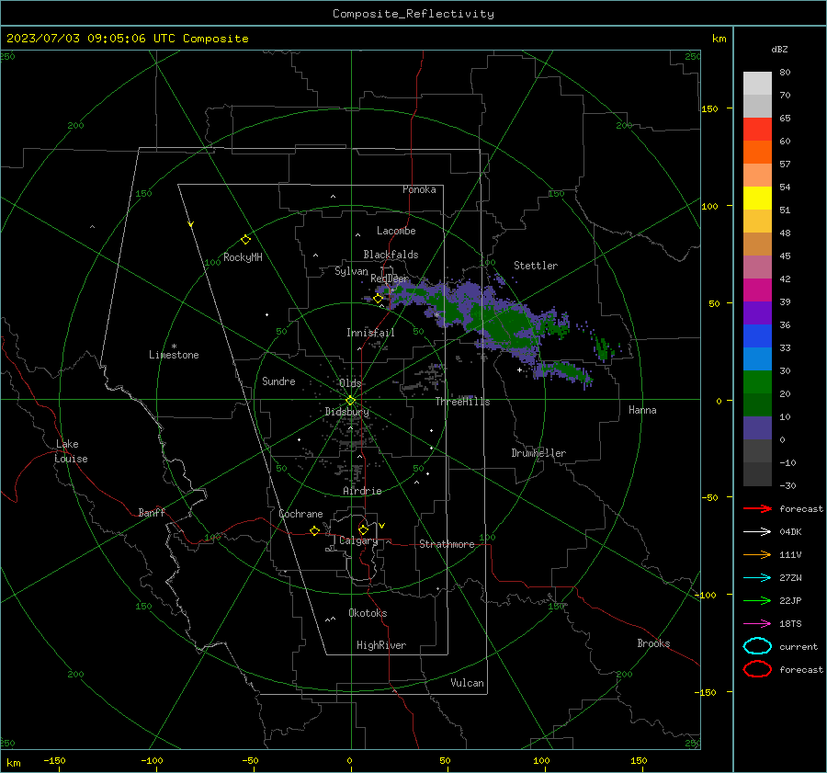
Task: Click the Vulcan town label
Action: pyautogui.click(x=468, y=683)
